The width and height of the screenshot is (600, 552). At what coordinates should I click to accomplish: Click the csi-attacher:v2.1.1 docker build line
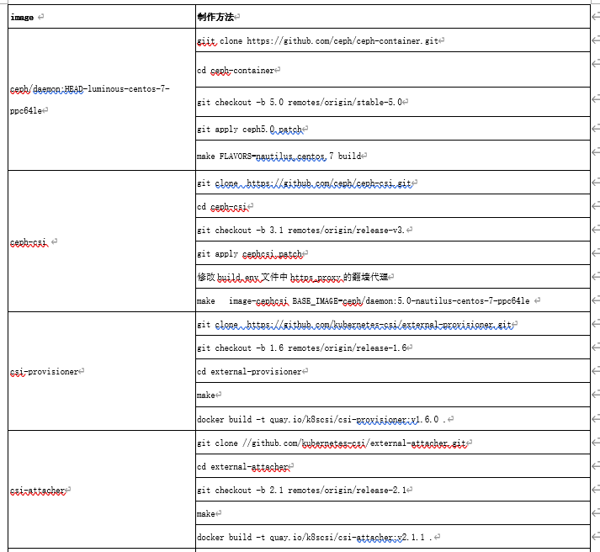(x=315, y=537)
